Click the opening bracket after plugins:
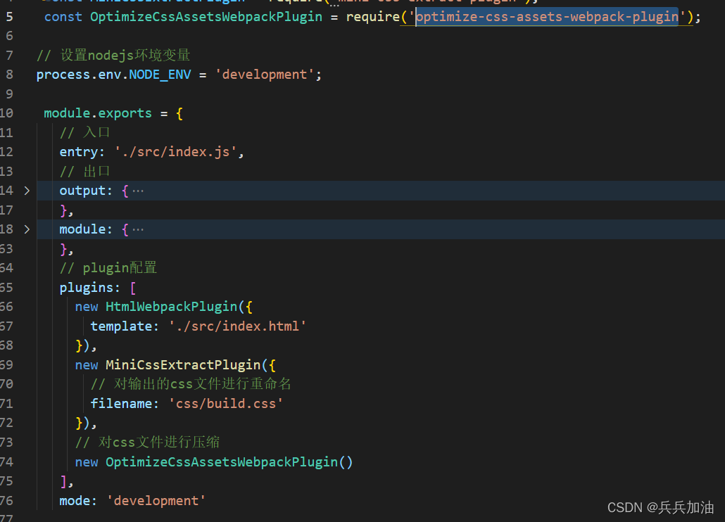 tap(133, 288)
